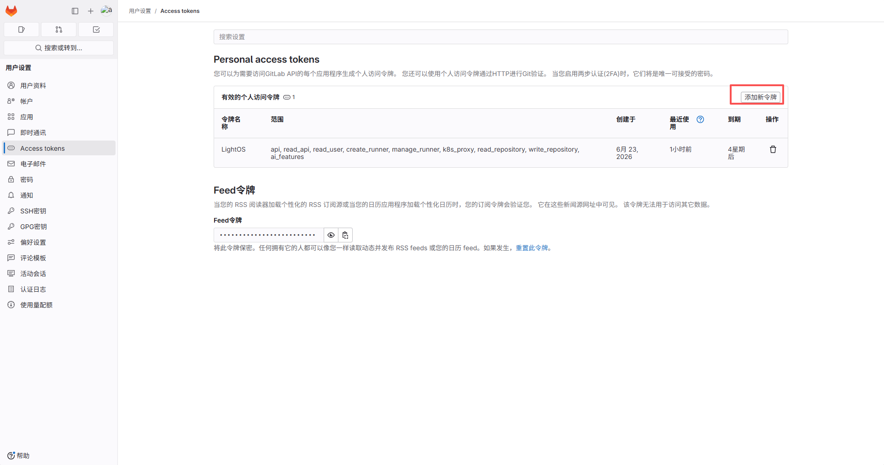Click the LightOS token name
Screen dimensions: 884x465
(233, 149)
